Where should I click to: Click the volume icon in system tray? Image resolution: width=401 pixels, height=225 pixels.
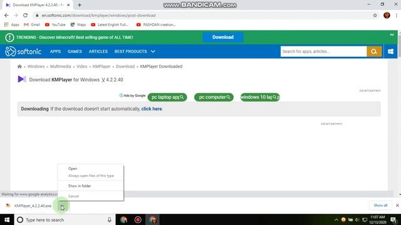[x=357, y=219]
